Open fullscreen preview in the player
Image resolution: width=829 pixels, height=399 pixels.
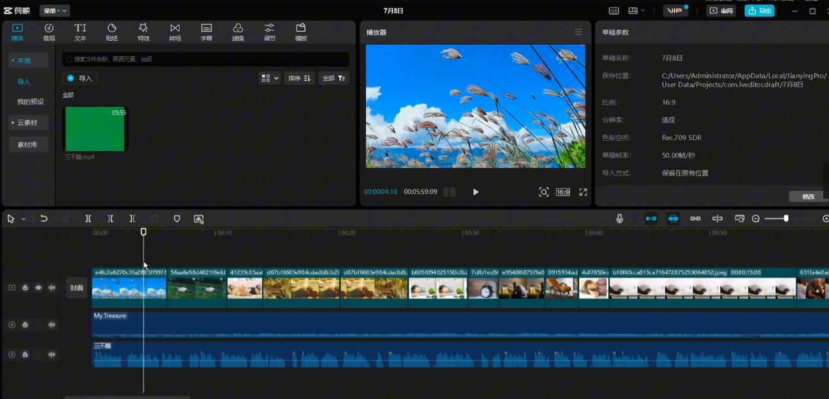(583, 192)
